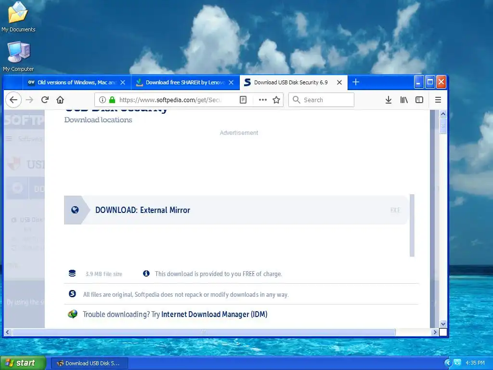
Task: Open the browser home page icon
Action: tap(60, 100)
